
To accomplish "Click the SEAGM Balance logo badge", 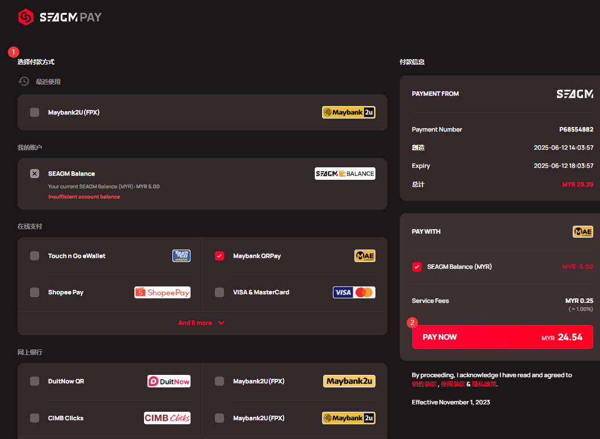I will pos(345,174).
